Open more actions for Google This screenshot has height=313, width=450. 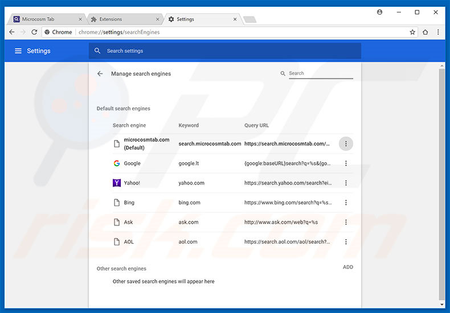[346, 163]
